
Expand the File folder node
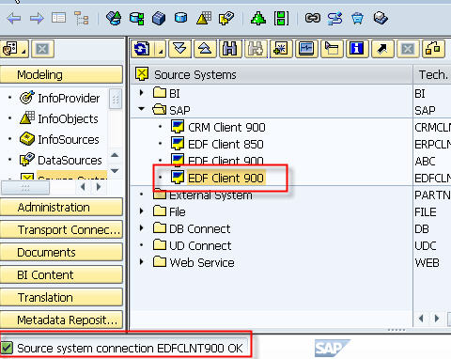142,211
